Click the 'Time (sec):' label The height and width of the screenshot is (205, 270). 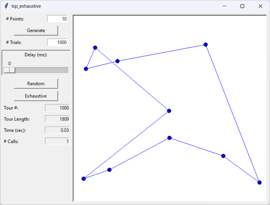[15, 130]
